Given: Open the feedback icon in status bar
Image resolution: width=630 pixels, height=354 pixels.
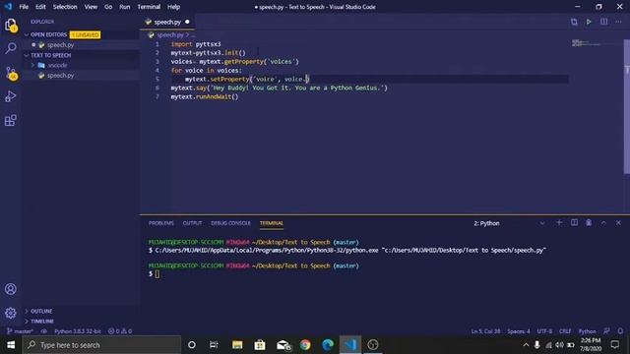Looking at the screenshot, I should [606, 331].
